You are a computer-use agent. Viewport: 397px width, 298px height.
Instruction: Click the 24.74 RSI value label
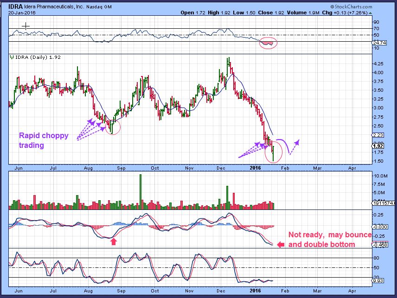[x=379, y=43]
